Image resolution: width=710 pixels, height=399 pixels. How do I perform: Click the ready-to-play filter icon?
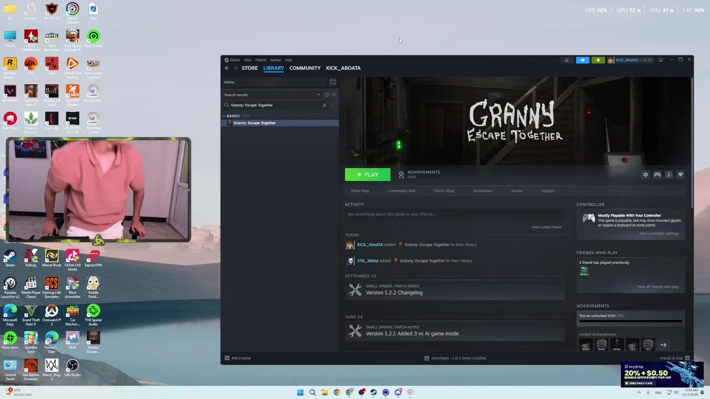pyautogui.click(x=333, y=95)
